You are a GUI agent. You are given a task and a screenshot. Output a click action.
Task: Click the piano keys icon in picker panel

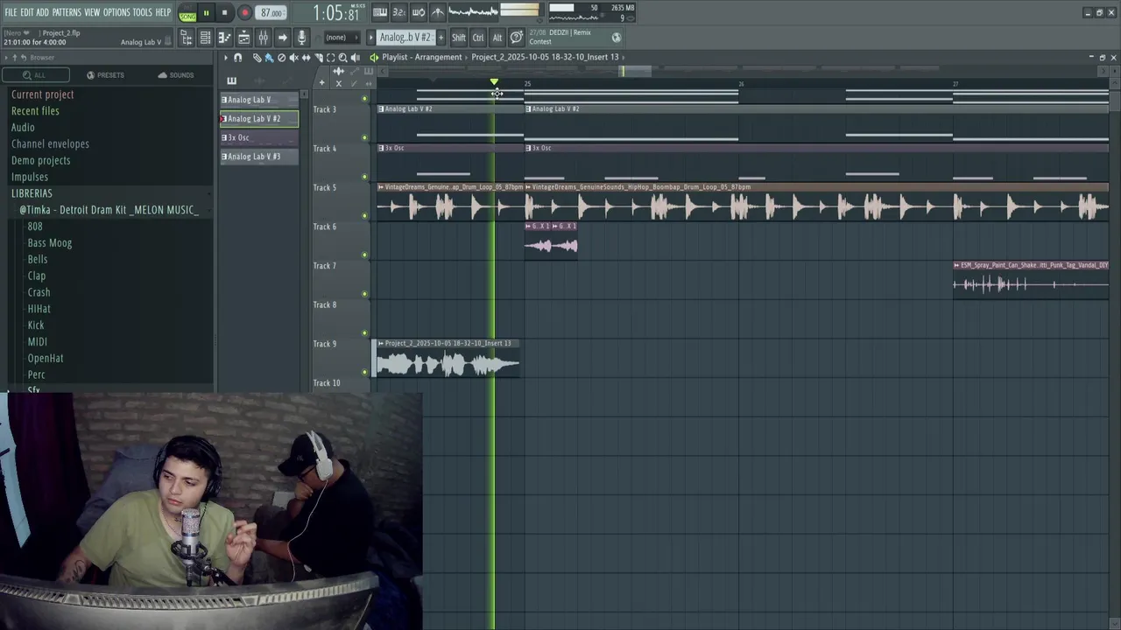pos(232,80)
